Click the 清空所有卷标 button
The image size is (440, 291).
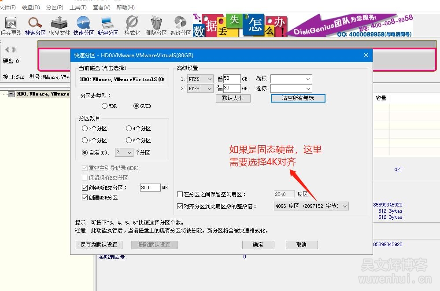click(x=298, y=98)
